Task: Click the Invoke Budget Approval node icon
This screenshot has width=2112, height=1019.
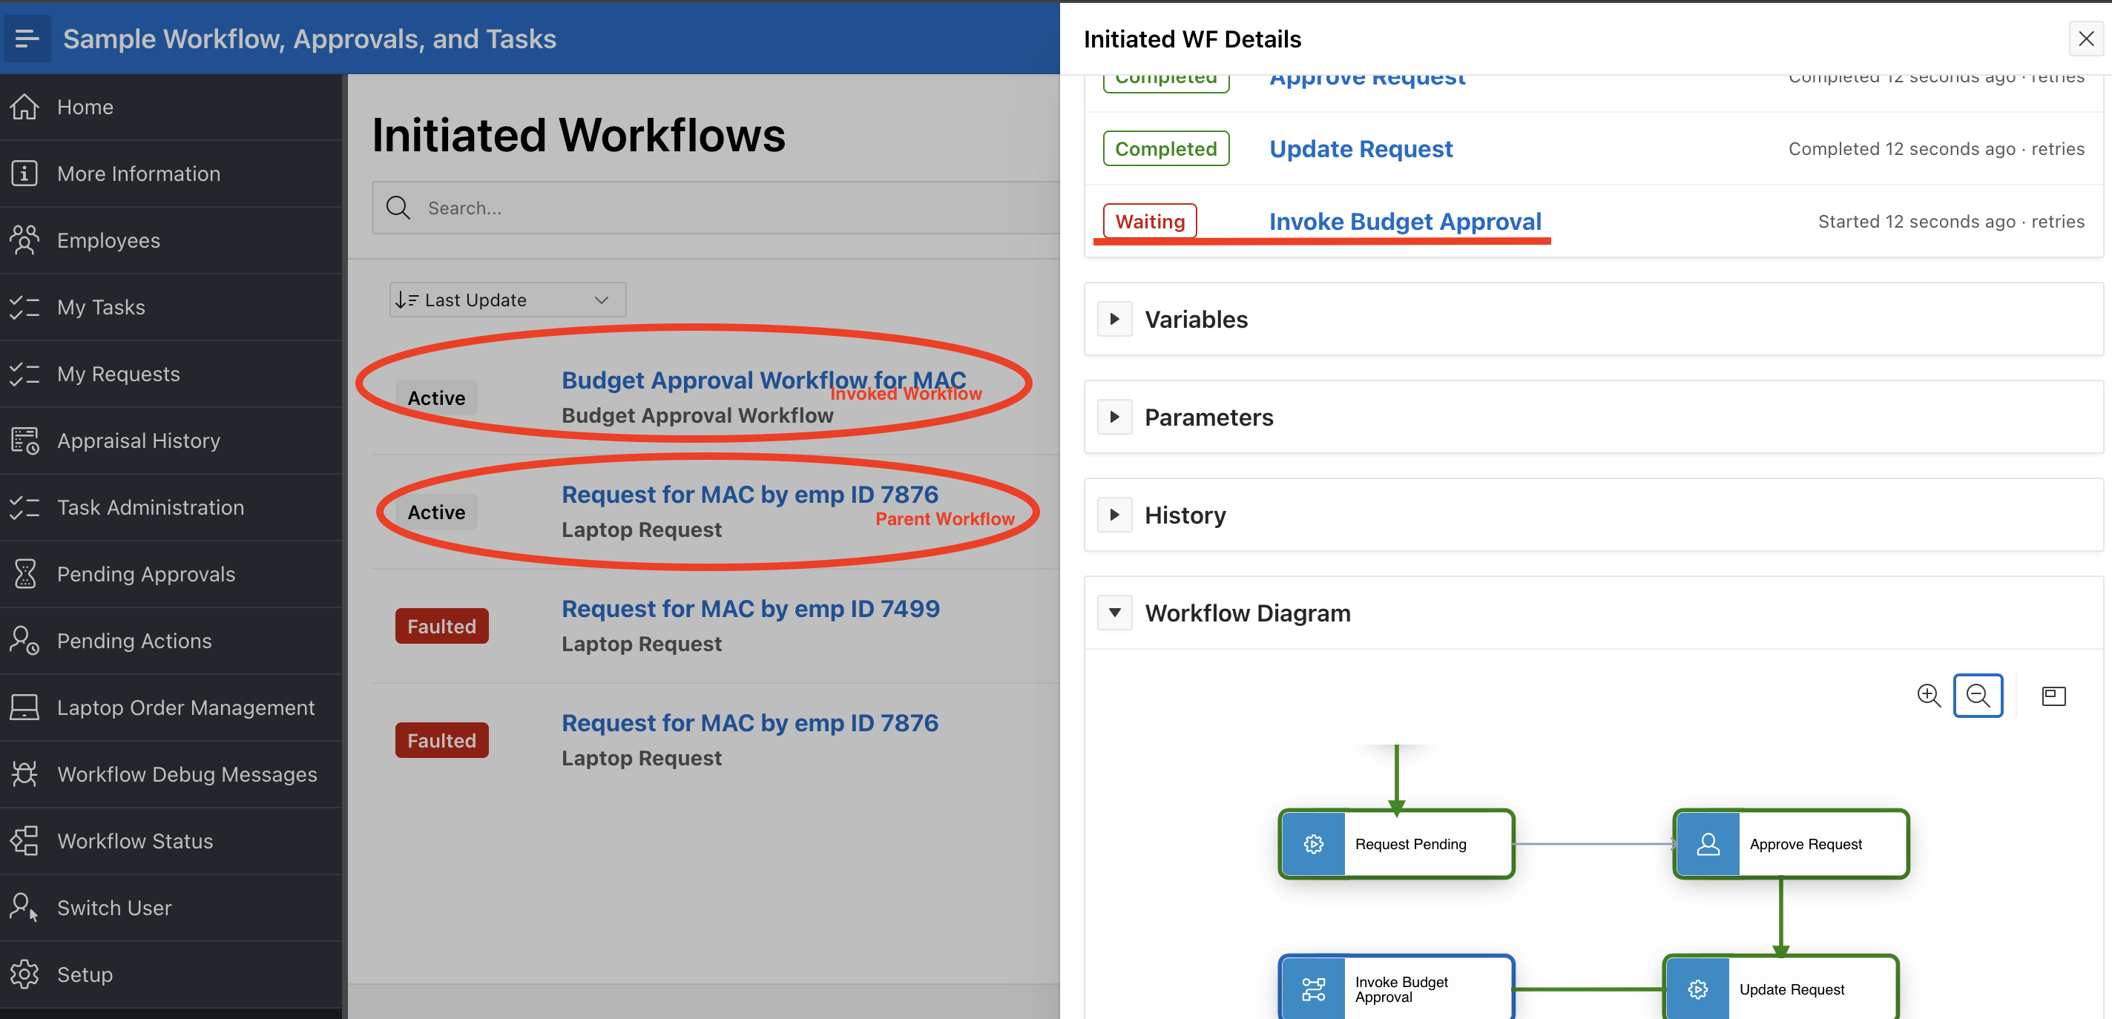Action: click(x=1314, y=989)
